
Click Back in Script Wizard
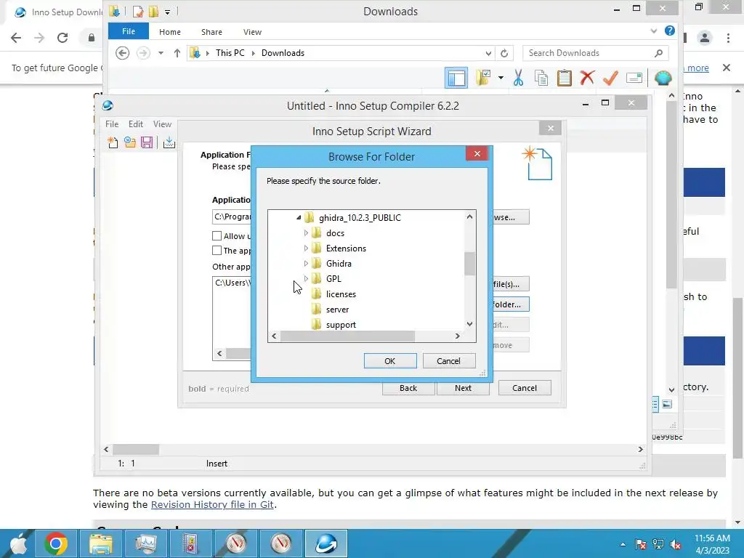(x=408, y=388)
